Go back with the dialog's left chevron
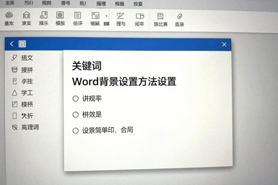This screenshot has height=185, width=278. (x=12, y=44)
